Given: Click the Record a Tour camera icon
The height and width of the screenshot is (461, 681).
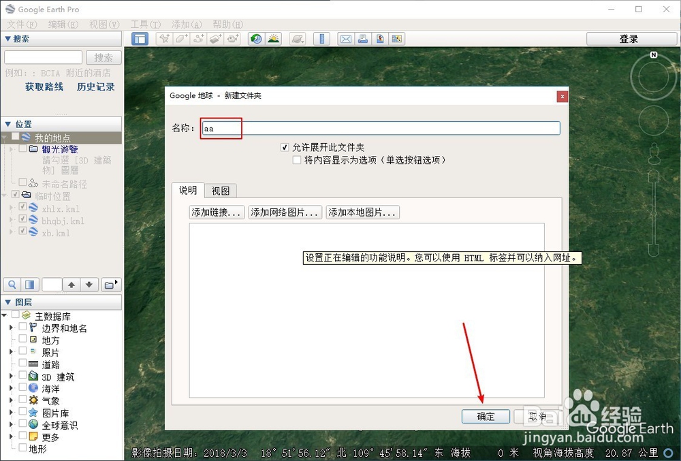Looking at the screenshot, I should [233, 39].
